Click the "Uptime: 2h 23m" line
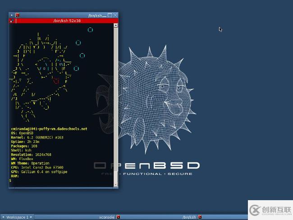Viewport: 293px width, 220px height. point(25,142)
